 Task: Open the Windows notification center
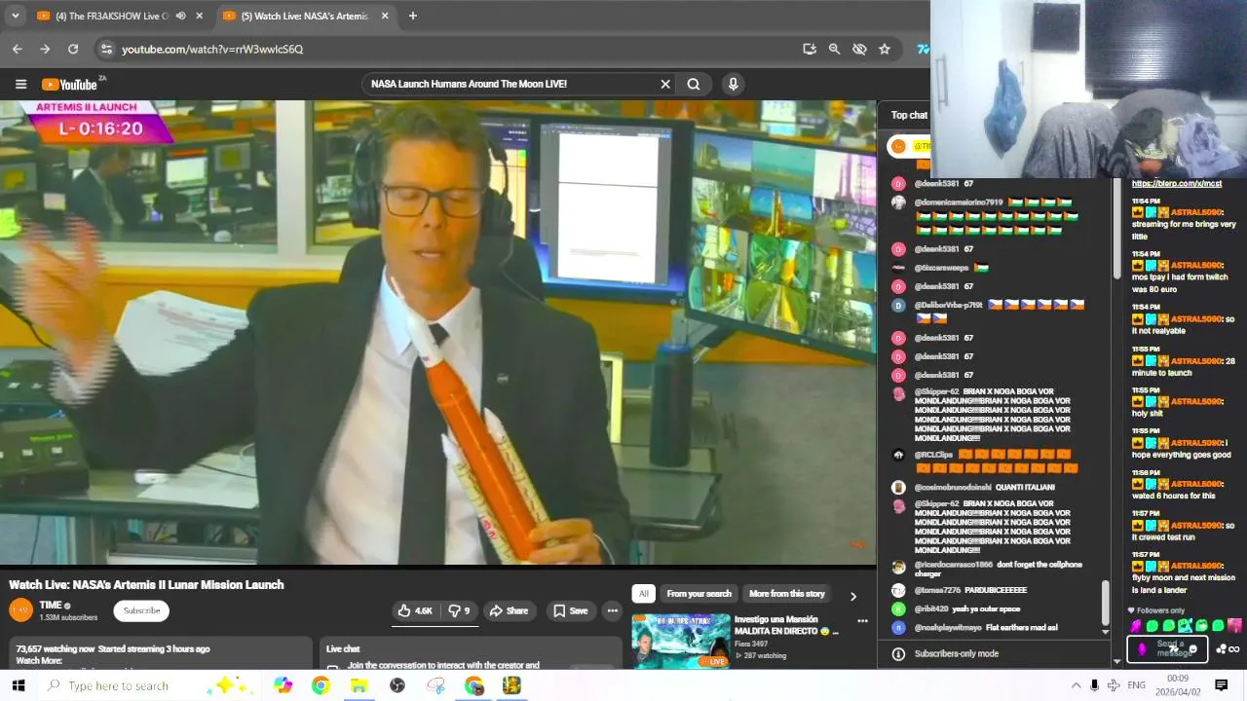tap(1221, 685)
